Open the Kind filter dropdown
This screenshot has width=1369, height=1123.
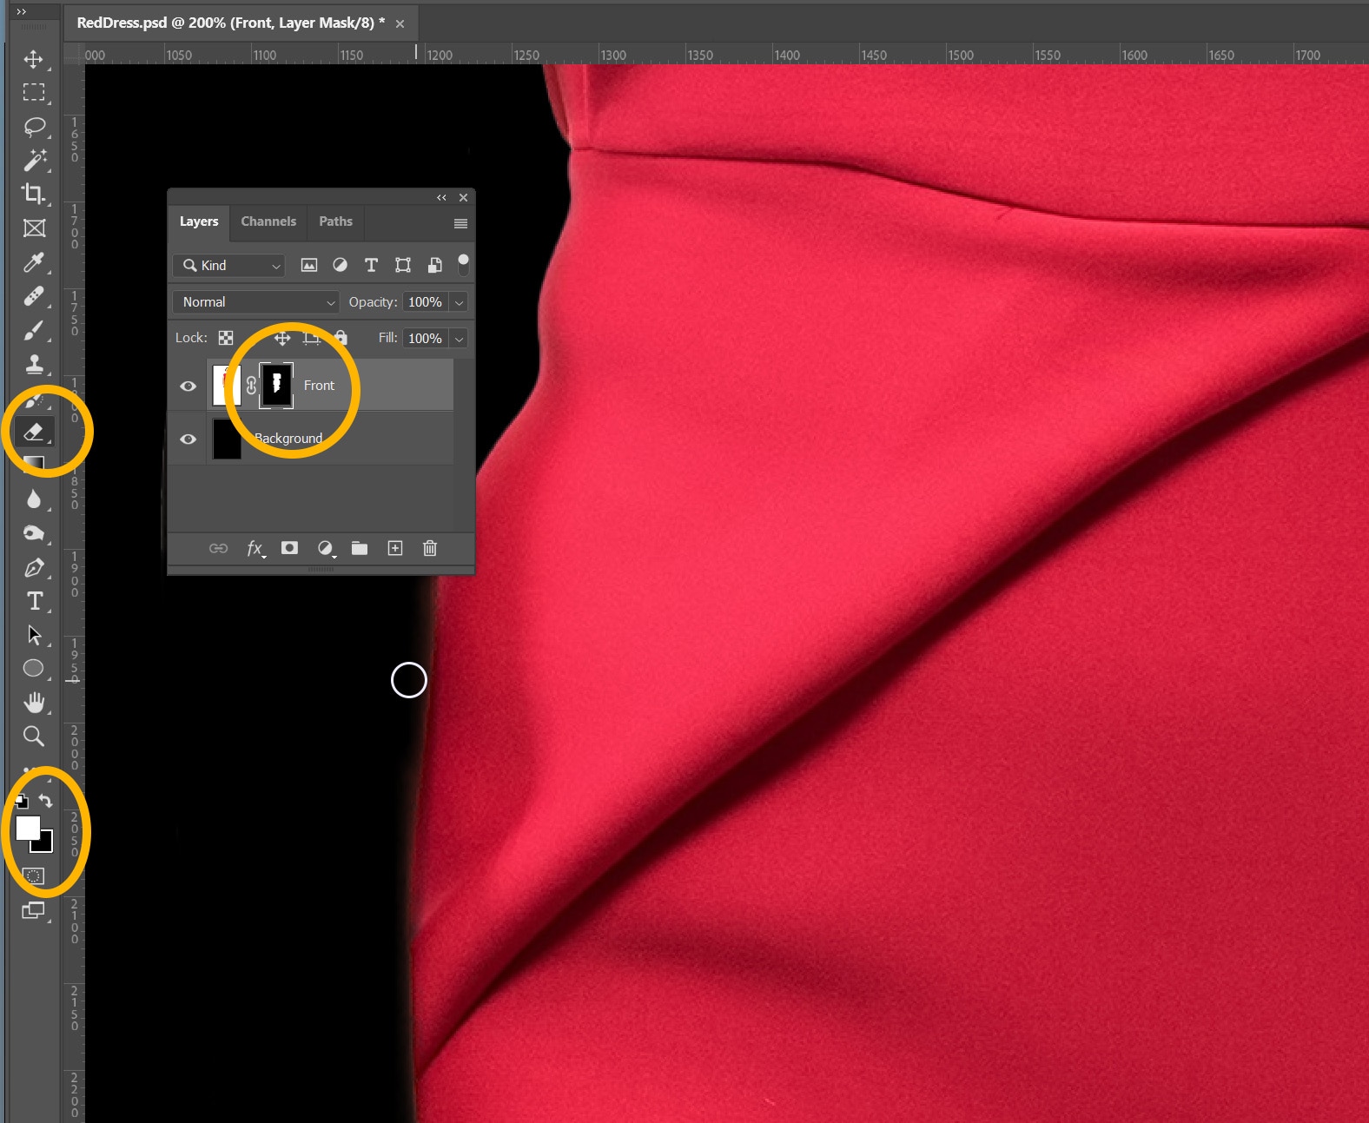(x=230, y=266)
